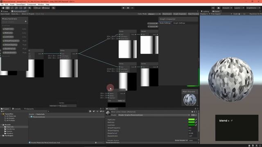The width and height of the screenshot is (262, 147).
Task: Open the Color Mode dropdown
Action: tap(154, 14)
